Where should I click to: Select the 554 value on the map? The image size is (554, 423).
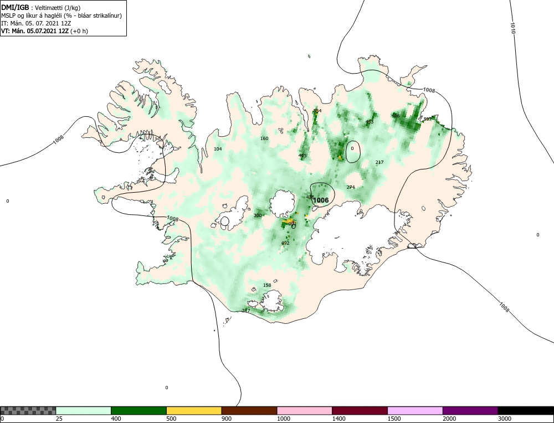coord(317,111)
